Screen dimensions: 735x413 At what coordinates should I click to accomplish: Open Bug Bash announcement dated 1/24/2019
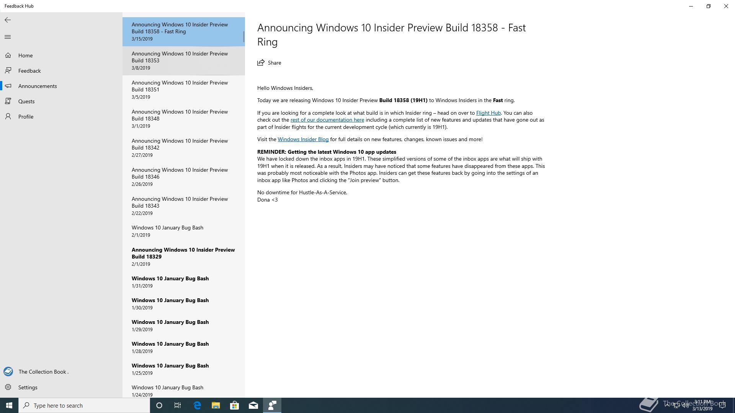click(x=184, y=389)
